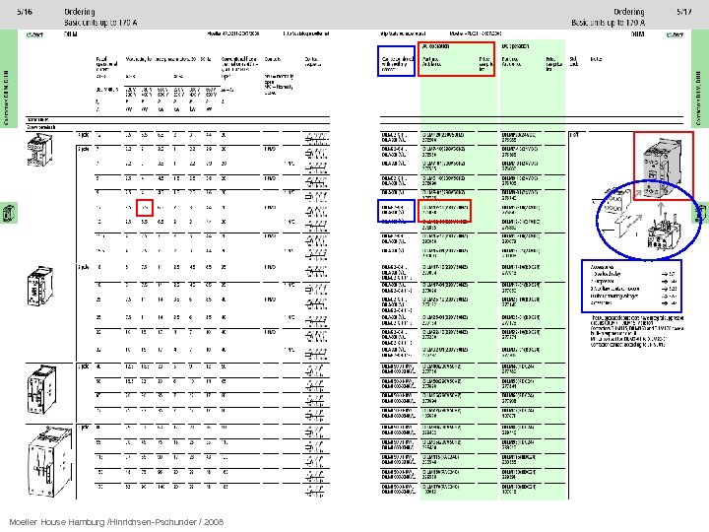Screen dimensions: 709x532
Task: Select the right page 'Ordering' heading
Action: (629, 12)
